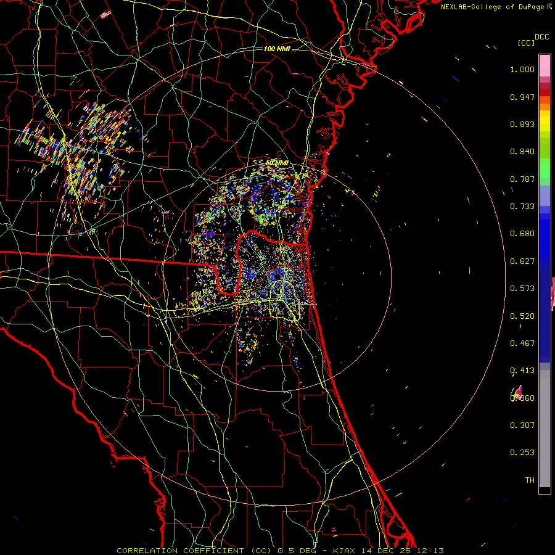This screenshot has width=555, height=555.
Task: Click the Correlation Coefficient caption at bottom
Action: click(x=280, y=551)
